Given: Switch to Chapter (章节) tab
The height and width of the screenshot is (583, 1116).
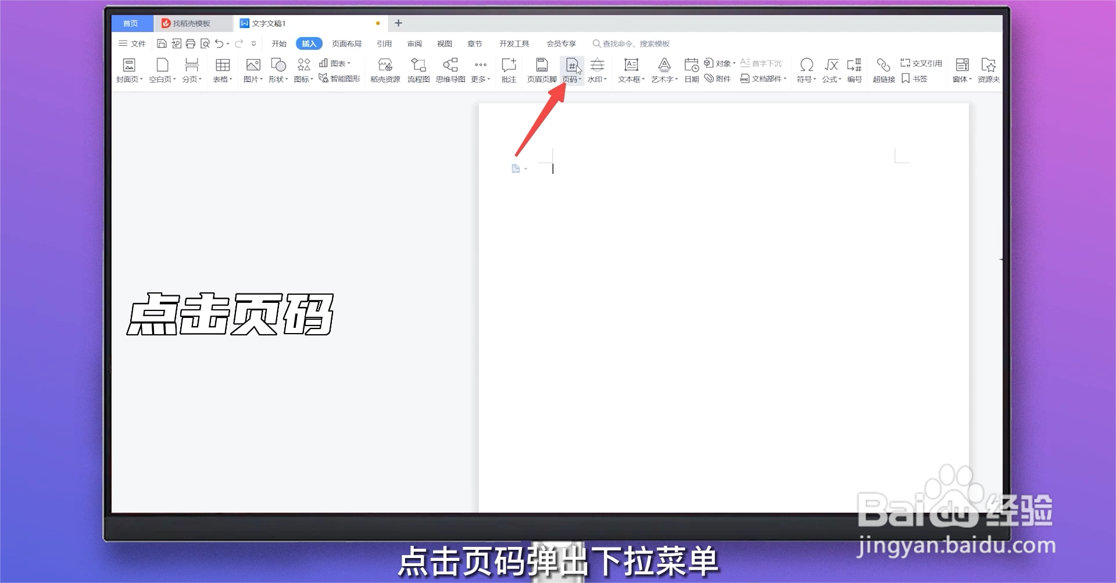Looking at the screenshot, I should point(475,44).
